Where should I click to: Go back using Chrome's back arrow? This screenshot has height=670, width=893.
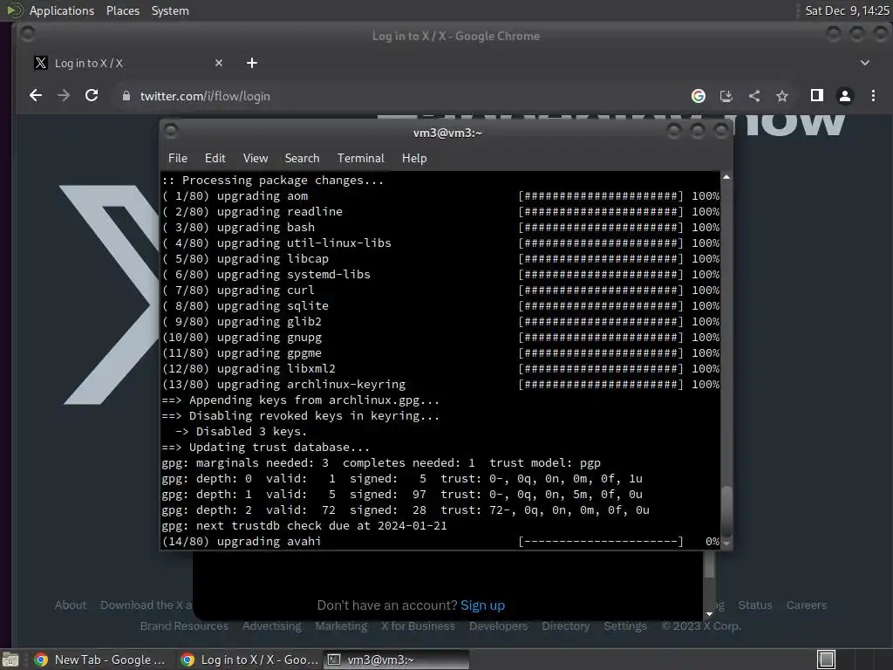[x=35, y=96]
